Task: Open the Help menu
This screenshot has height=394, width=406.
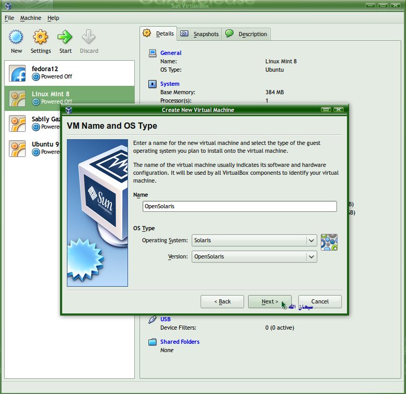Action: click(x=53, y=18)
